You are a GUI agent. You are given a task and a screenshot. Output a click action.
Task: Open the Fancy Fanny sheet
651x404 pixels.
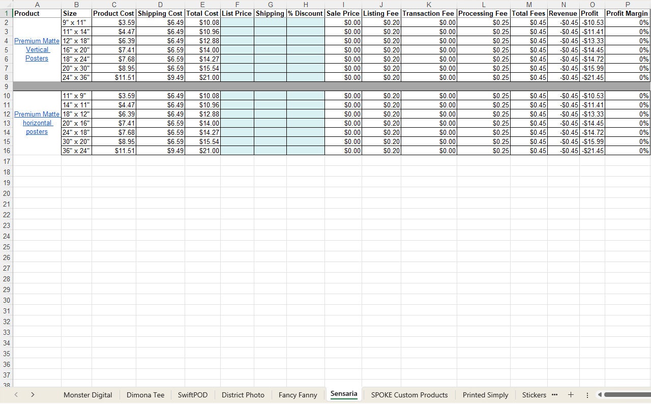tap(298, 395)
